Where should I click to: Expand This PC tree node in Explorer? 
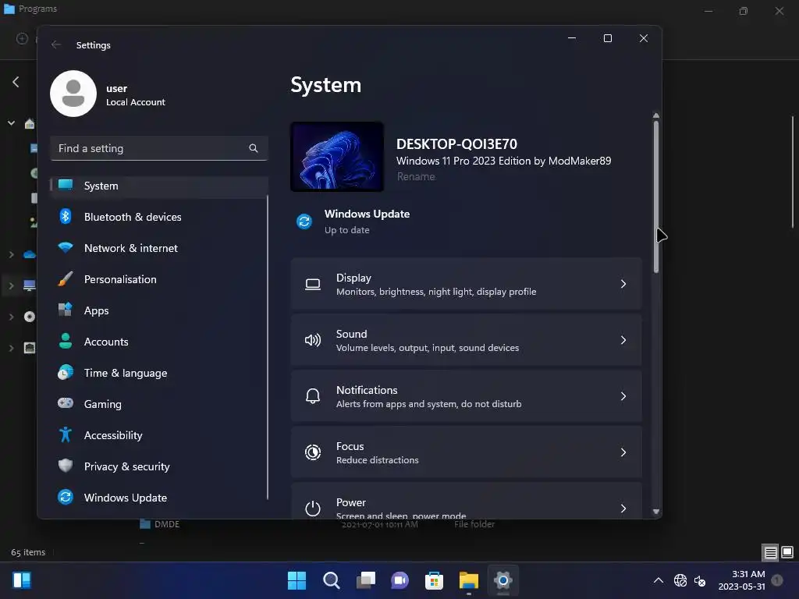tap(11, 285)
